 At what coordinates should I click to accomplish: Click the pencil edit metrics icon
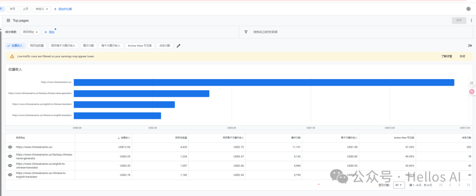pyautogui.click(x=178, y=46)
